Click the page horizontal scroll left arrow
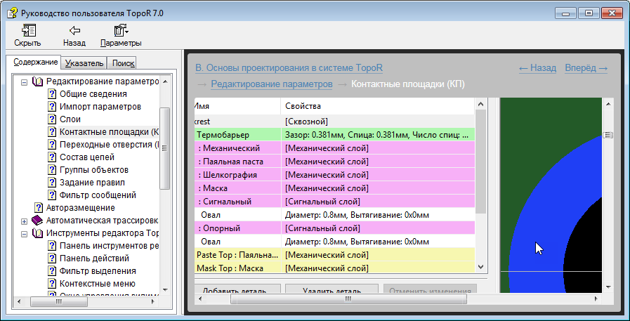The width and height of the screenshot is (630, 321). click(x=201, y=299)
